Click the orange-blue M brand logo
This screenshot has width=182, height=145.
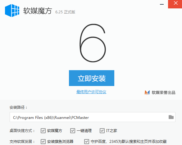pos(147,93)
